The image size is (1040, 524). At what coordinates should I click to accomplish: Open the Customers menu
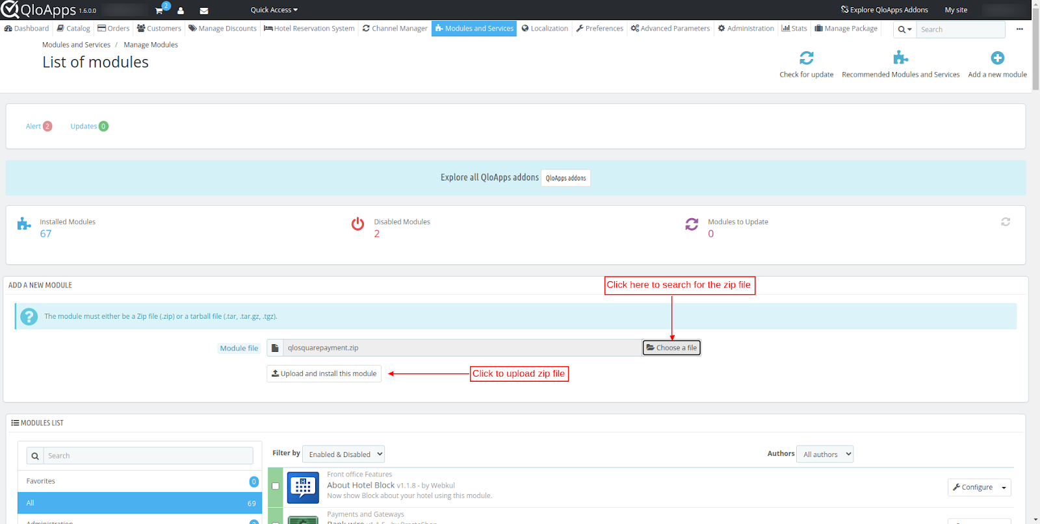tap(159, 29)
